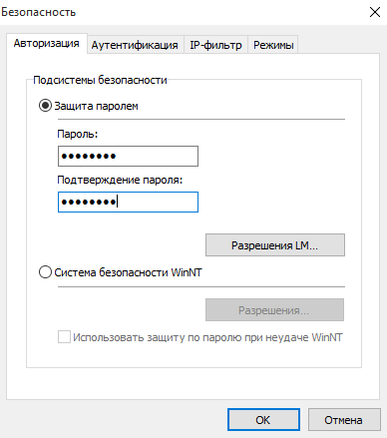Click the disabled Разрешения... button

[274, 310]
